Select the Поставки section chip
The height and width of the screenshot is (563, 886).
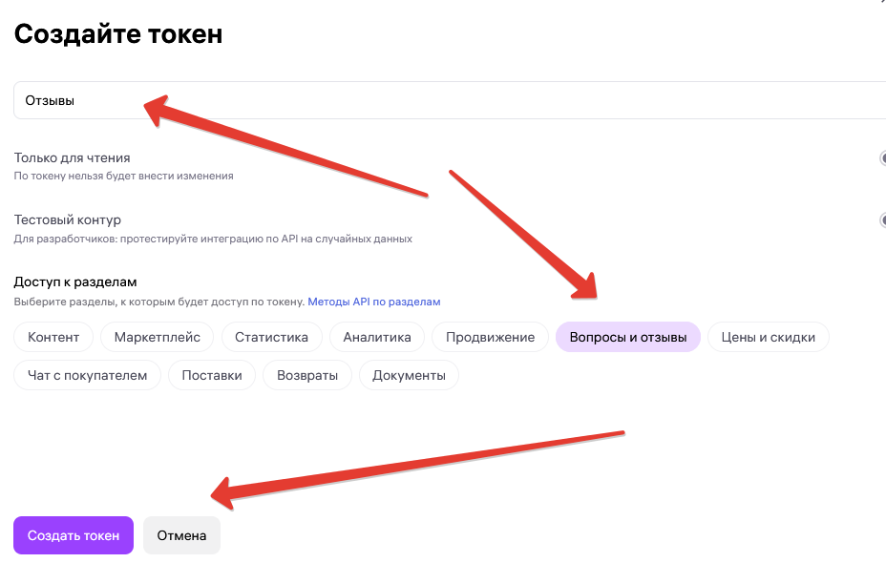(212, 376)
